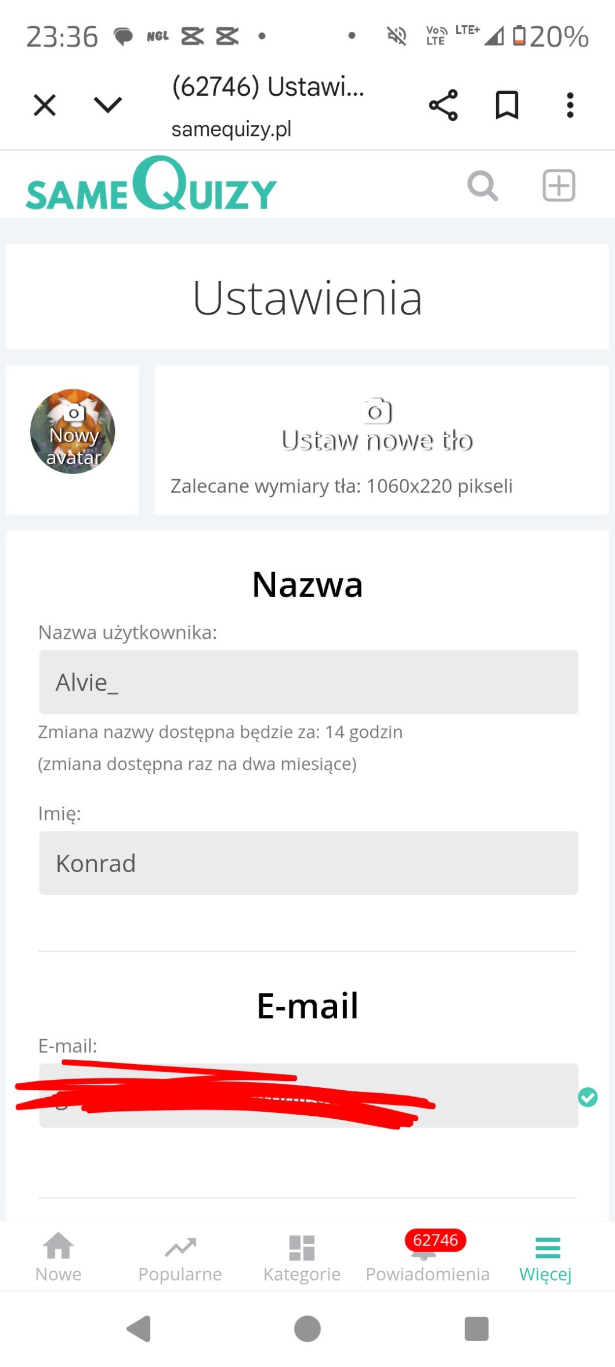Viewport: 615px width, 1367px height.
Task: Open the browser three-dot menu
Action: pyautogui.click(x=570, y=105)
